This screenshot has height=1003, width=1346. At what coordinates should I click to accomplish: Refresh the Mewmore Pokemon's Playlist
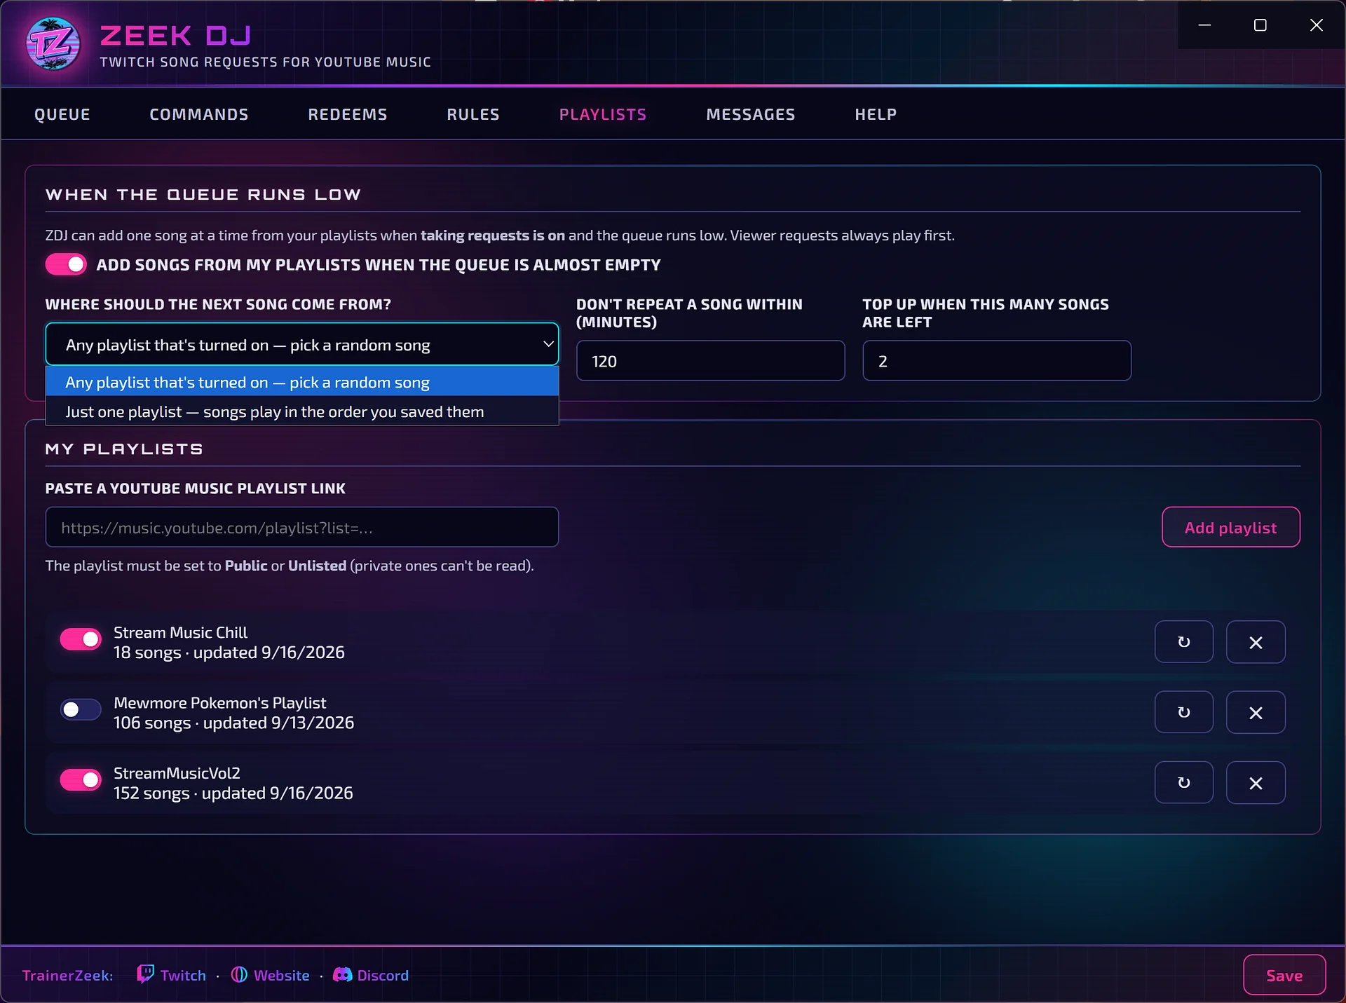(1184, 712)
